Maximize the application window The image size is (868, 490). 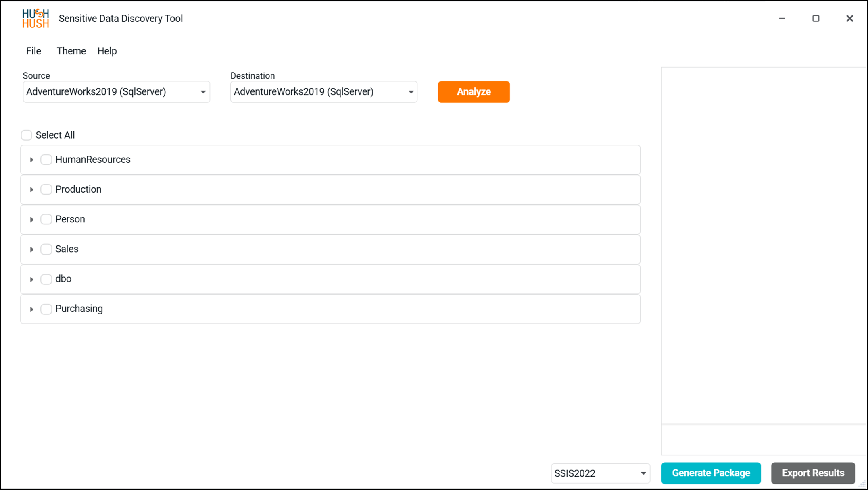(x=816, y=18)
